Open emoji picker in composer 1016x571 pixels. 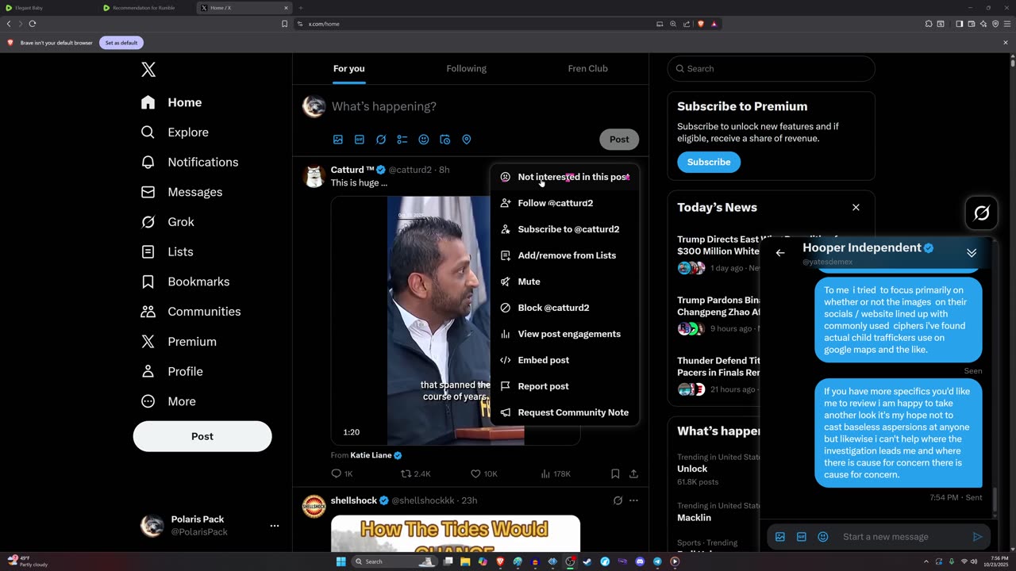click(x=424, y=140)
